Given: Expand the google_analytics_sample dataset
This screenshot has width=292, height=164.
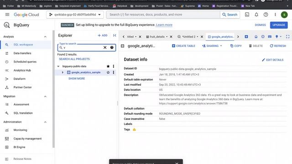Looking at the screenshot, I should click(x=63, y=72).
